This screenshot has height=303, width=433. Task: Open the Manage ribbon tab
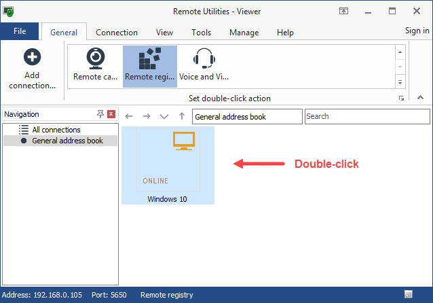[244, 33]
